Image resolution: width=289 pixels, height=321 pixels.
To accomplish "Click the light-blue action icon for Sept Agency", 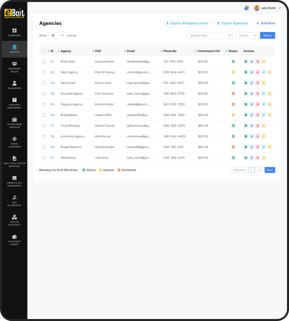I will (x=263, y=72).
